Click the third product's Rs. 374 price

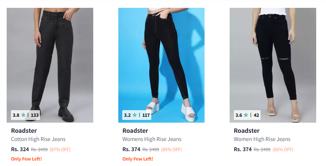(243, 149)
